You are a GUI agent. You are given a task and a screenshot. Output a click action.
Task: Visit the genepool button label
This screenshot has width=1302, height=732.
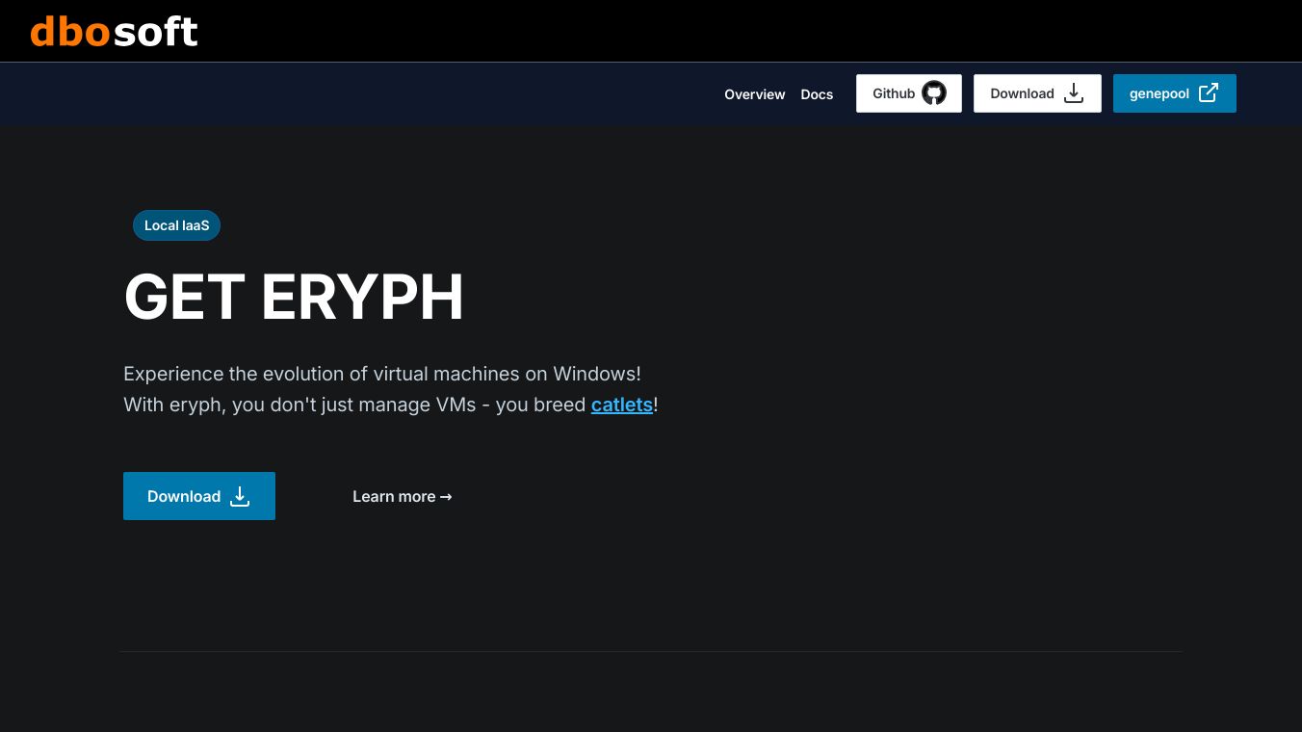tap(1159, 93)
